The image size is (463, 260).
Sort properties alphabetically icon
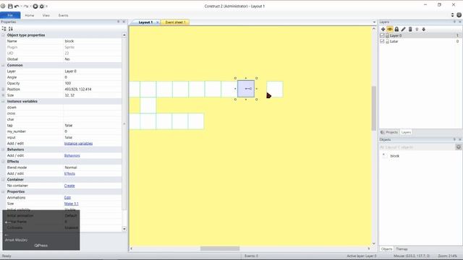click(11, 29)
